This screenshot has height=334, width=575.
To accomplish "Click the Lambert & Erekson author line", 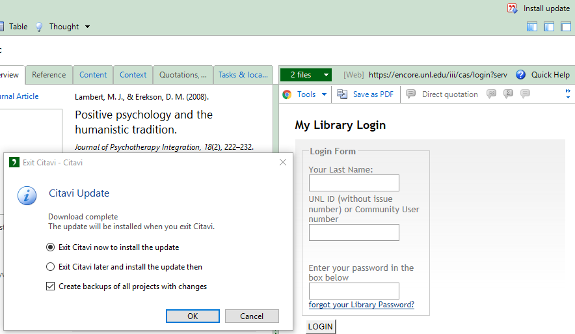I will [142, 97].
